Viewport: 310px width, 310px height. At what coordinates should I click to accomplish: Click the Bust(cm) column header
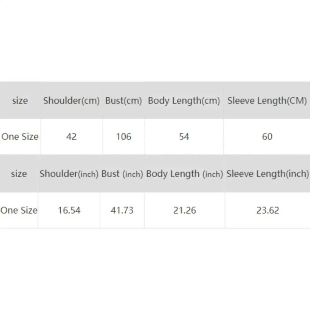click(x=123, y=101)
